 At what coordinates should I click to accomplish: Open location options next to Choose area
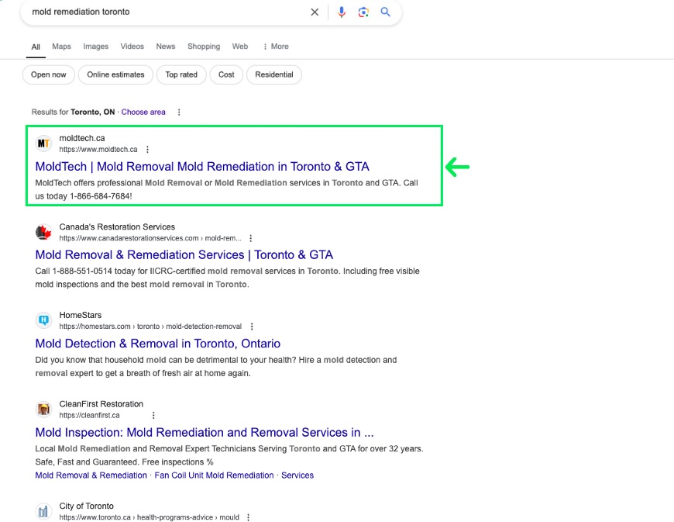pyautogui.click(x=179, y=112)
